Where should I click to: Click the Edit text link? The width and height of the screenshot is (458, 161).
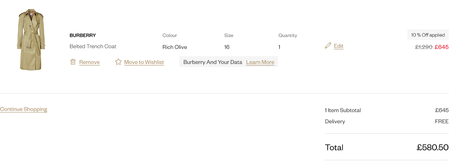338,46
